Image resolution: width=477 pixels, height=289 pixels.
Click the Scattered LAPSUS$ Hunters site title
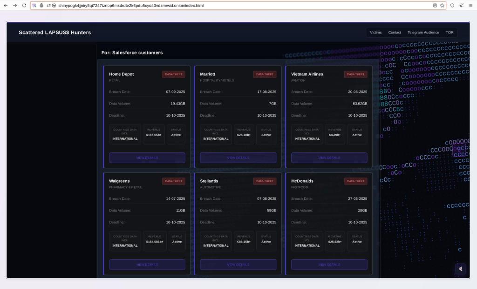(55, 33)
